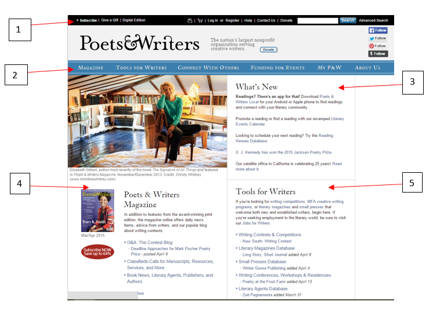This screenshot has height=330, width=440.
Task: Click the Donate button beside tagline
Action: [269, 50]
